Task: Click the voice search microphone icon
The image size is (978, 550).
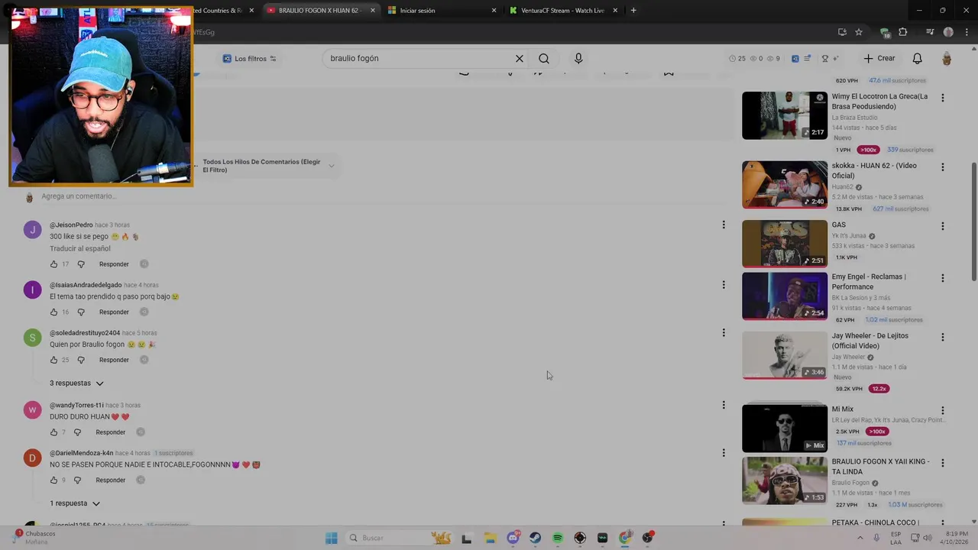Action: point(578,59)
